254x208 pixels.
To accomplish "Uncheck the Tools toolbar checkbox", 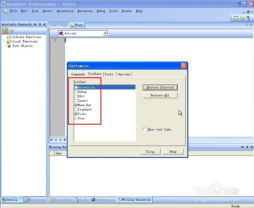I will point(76,114).
